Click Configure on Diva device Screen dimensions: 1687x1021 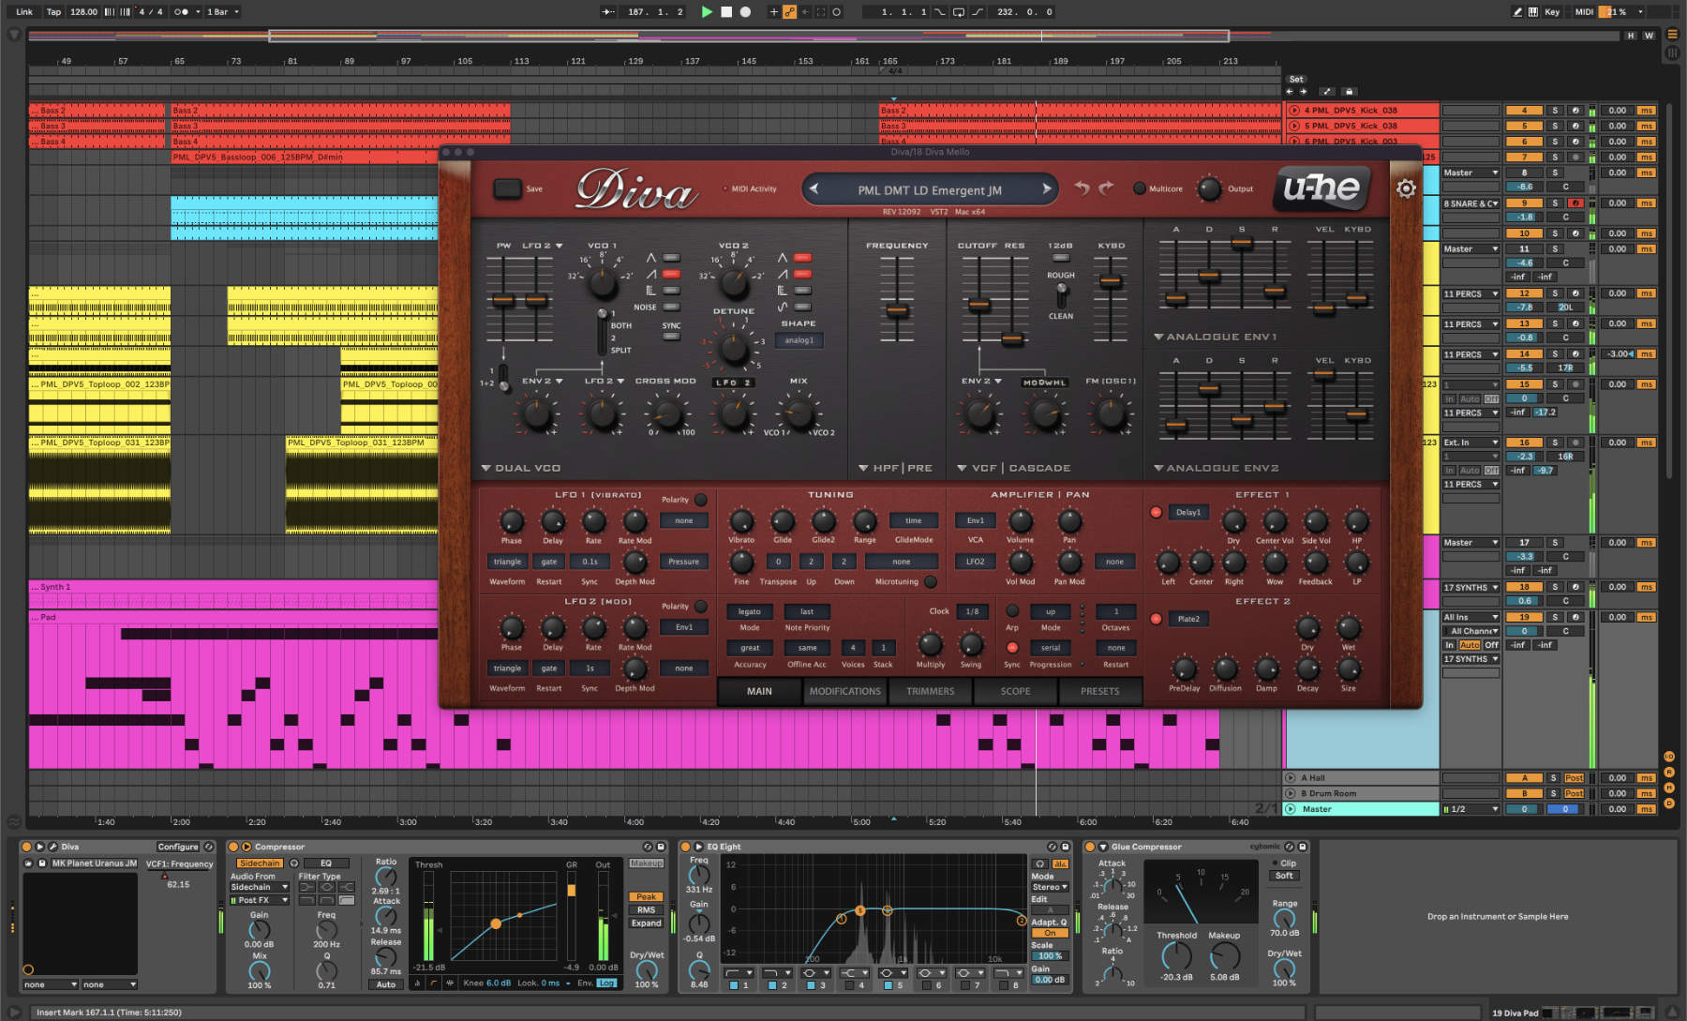(x=178, y=847)
